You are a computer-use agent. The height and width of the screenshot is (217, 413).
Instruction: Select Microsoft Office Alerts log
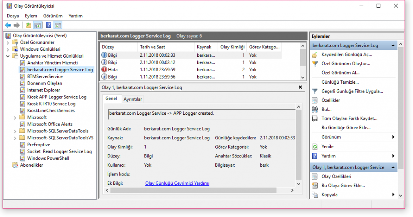tap(50, 124)
